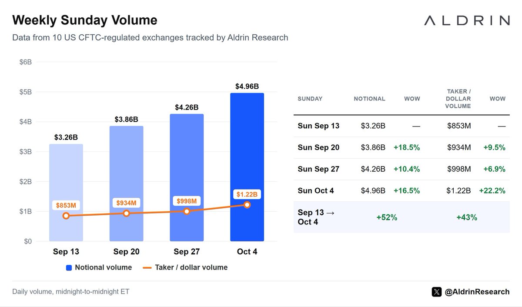This screenshot has height=307, width=522.
Task: Click the +9.5% WoW value
Action: click(494, 147)
